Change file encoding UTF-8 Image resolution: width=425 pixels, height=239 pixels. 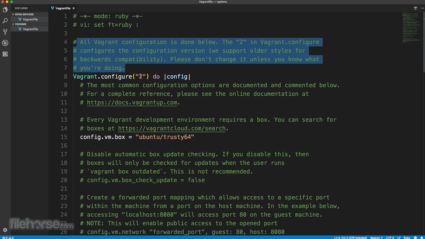pos(390,237)
